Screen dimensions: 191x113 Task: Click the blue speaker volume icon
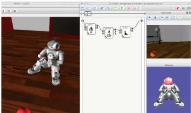184,8
